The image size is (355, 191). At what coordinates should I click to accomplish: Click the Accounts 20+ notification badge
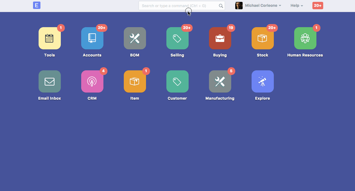tap(102, 28)
